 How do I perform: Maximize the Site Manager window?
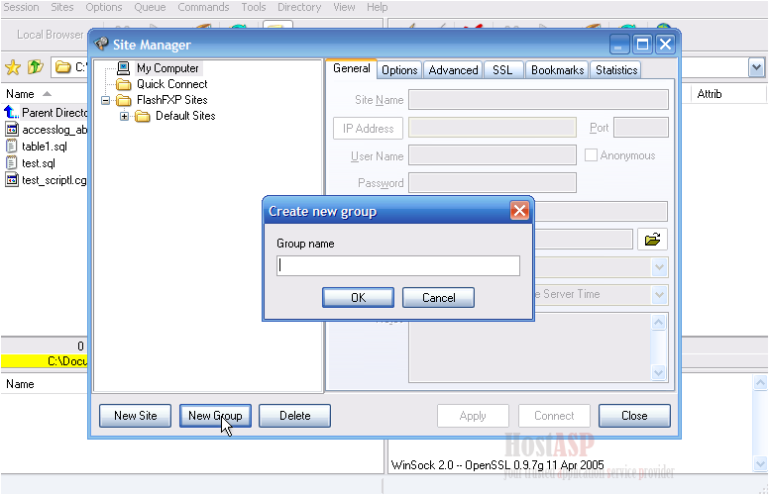tap(642, 45)
